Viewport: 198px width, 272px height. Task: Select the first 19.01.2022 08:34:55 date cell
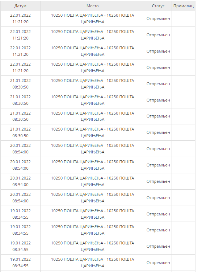(20, 214)
